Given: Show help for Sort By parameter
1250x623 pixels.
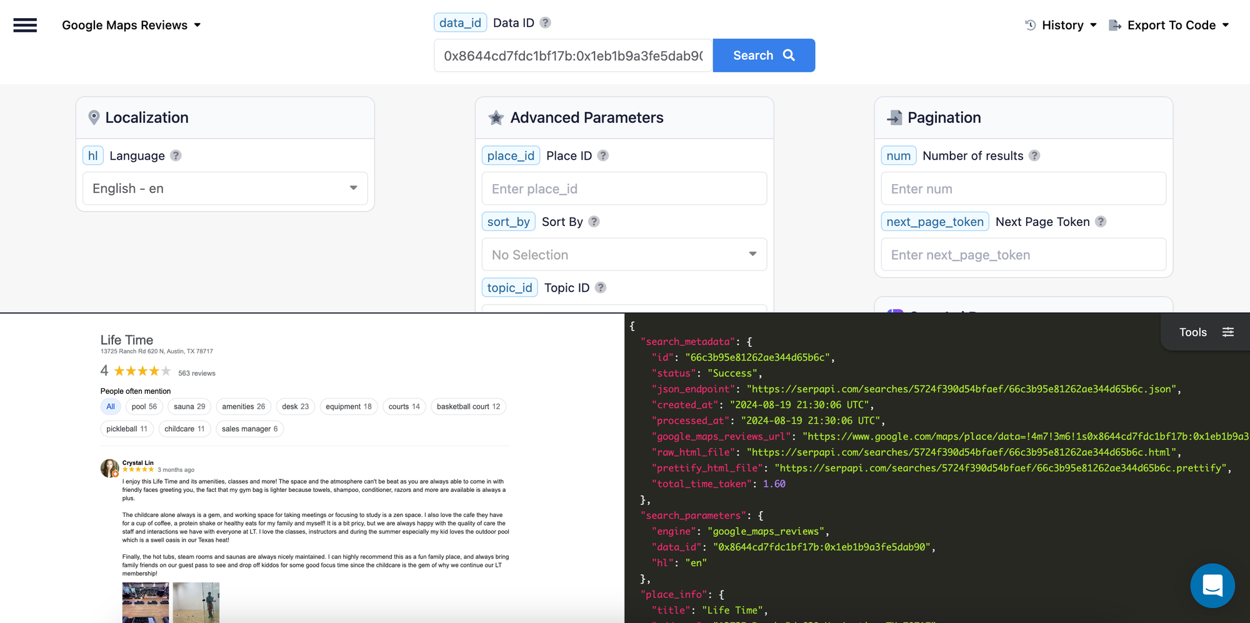Looking at the screenshot, I should tap(594, 222).
